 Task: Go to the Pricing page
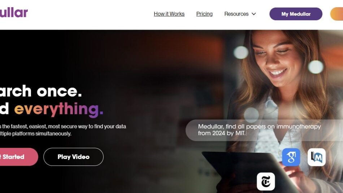click(x=204, y=14)
